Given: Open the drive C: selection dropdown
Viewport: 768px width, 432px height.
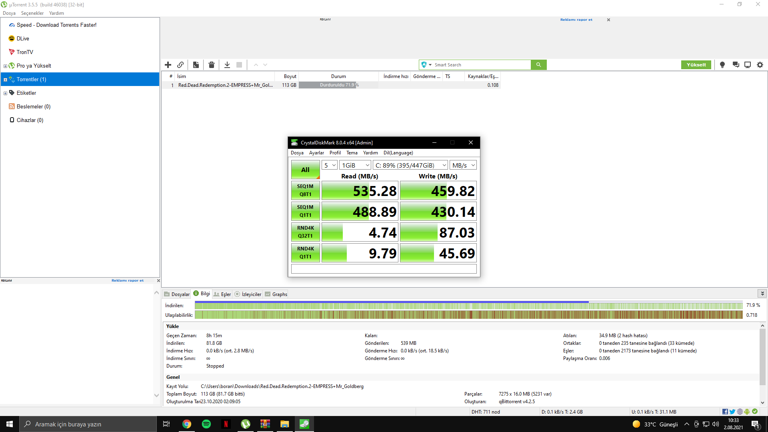Looking at the screenshot, I should coord(410,165).
